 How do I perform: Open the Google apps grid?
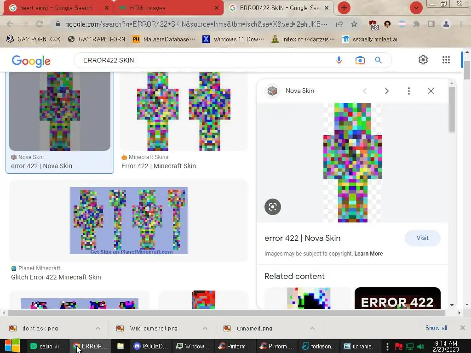click(x=446, y=60)
